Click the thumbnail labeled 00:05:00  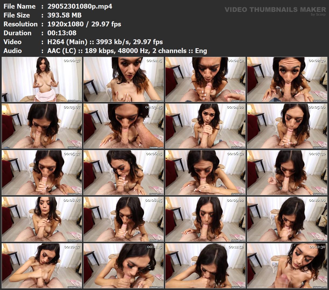(287, 126)
